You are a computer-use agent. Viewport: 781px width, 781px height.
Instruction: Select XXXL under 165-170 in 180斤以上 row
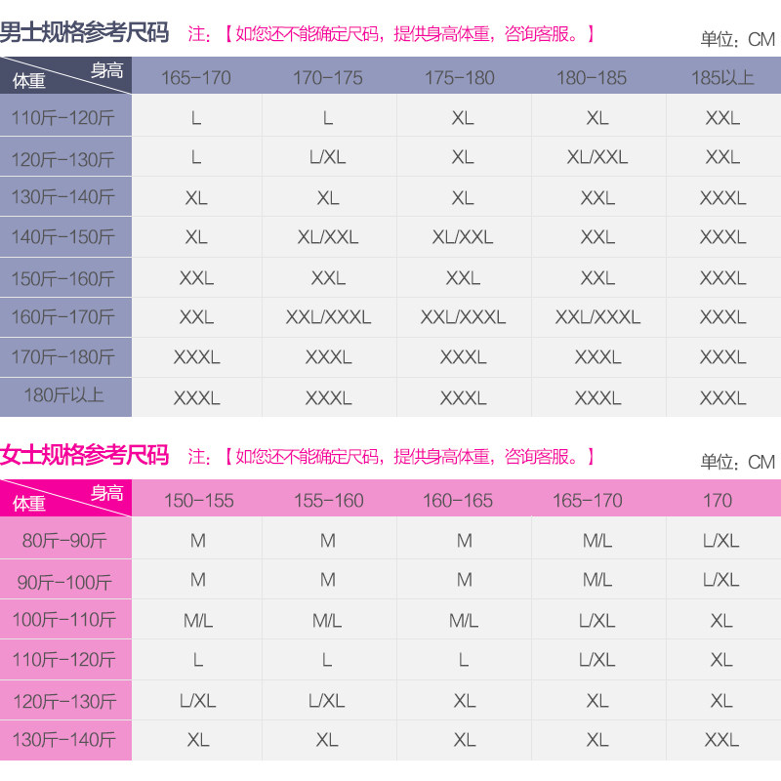[x=197, y=398]
